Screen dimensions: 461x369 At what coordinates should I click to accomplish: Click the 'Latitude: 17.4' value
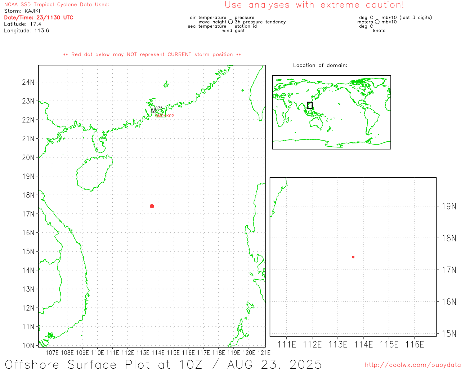tap(23, 24)
